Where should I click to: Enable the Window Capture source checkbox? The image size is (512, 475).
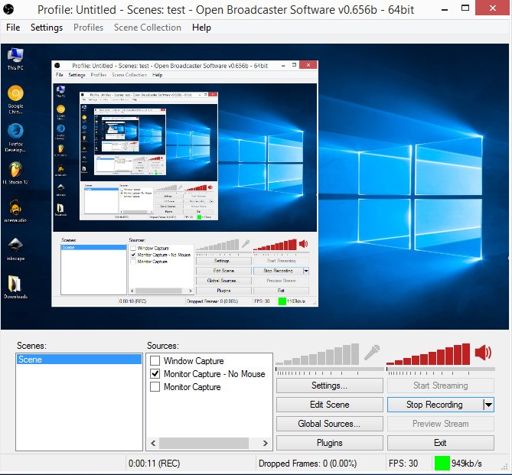tap(155, 361)
